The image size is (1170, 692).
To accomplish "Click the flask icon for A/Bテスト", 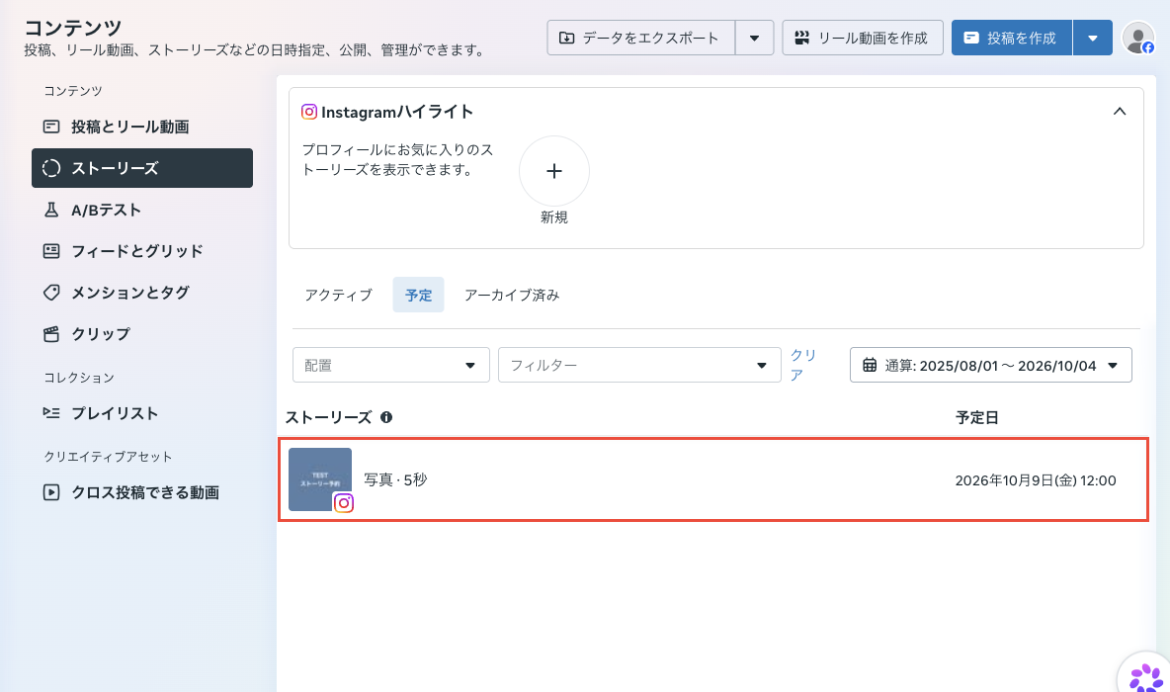I will 51,210.
